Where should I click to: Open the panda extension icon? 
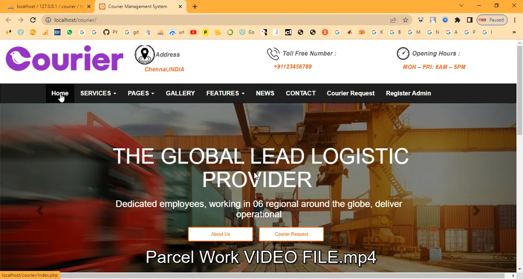(421, 20)
